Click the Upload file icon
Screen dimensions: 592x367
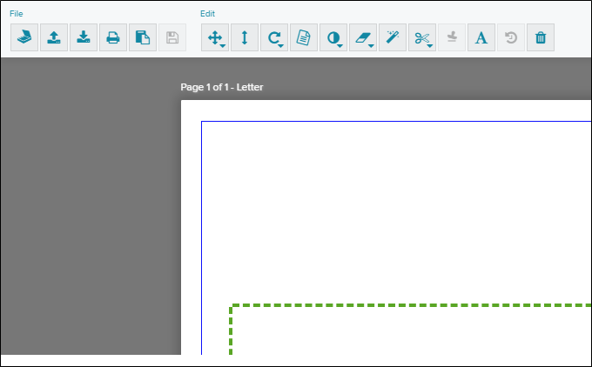click(54, 37)
